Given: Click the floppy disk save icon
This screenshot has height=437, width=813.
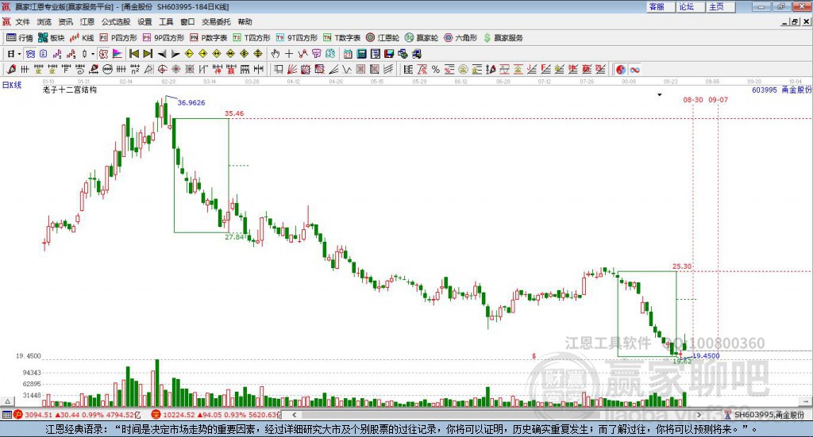Looking at the screenshot, I should [389, 54].
